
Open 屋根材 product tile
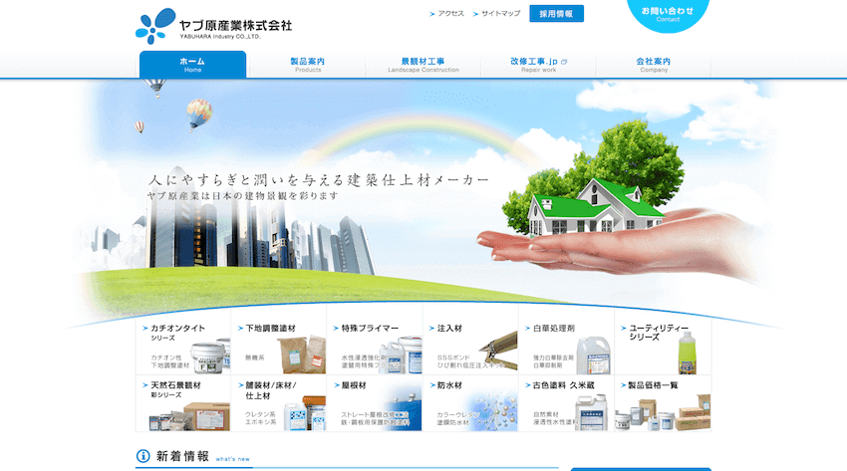point(375,403)
